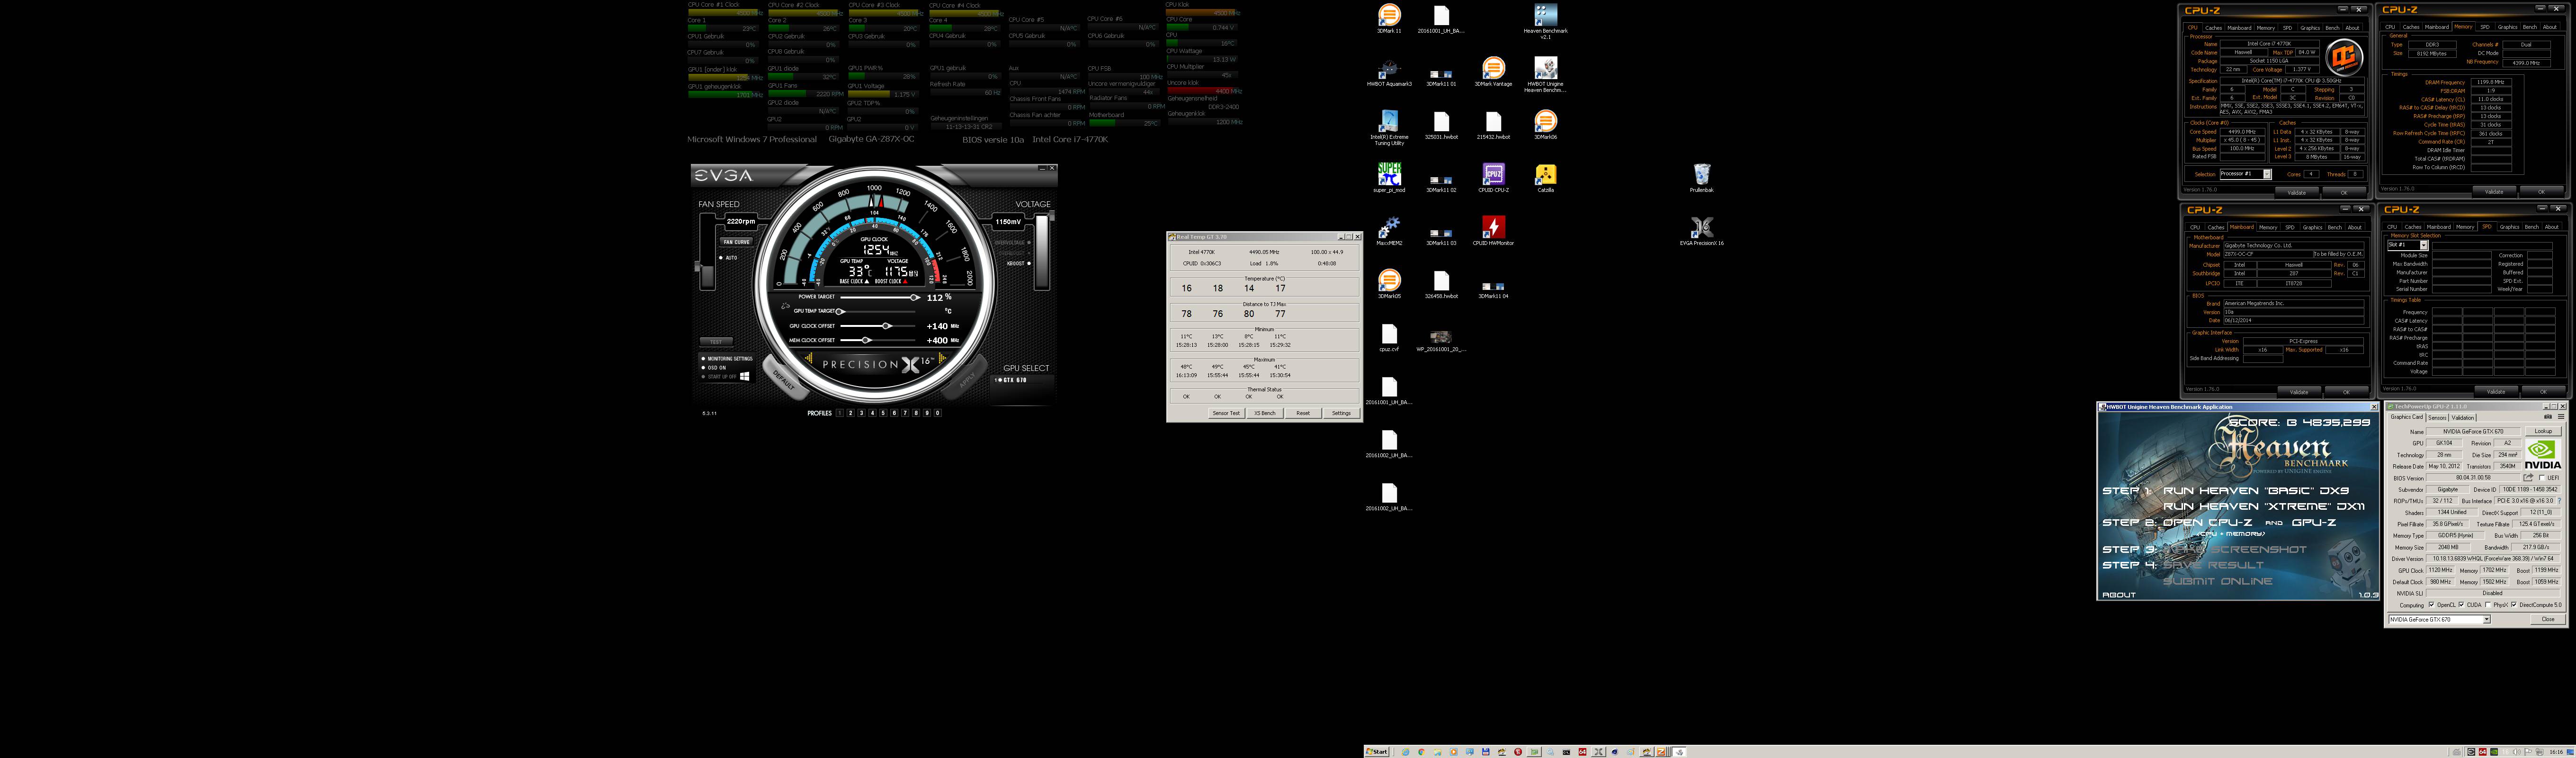
Task: Open the WP_20161001 photo file icon
Action: pos(1441,341)
